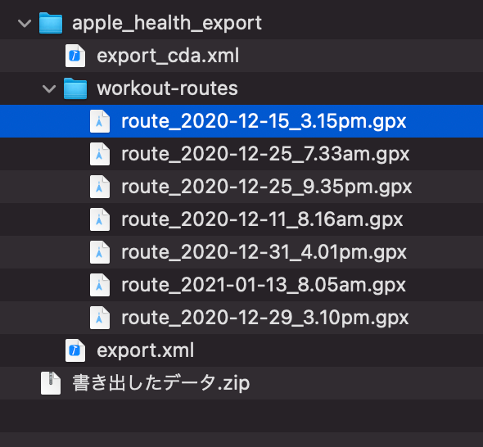Select the apple_health_export folder name
This screenshot has height=447, width=483.
click(x=167, y=24)
